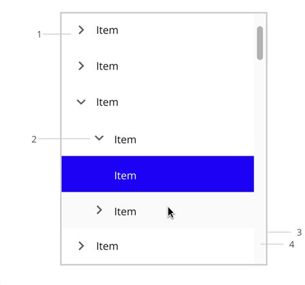
Task: Collapse the third top-level Item's down chevron
Action: (81, 102)
